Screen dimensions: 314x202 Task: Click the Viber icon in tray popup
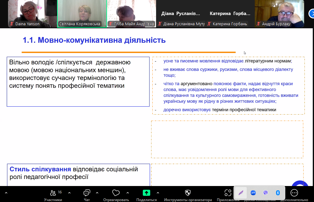point(266,193)
